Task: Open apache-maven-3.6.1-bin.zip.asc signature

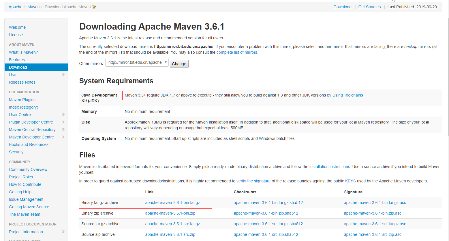Action: click(x=372, y=213)
